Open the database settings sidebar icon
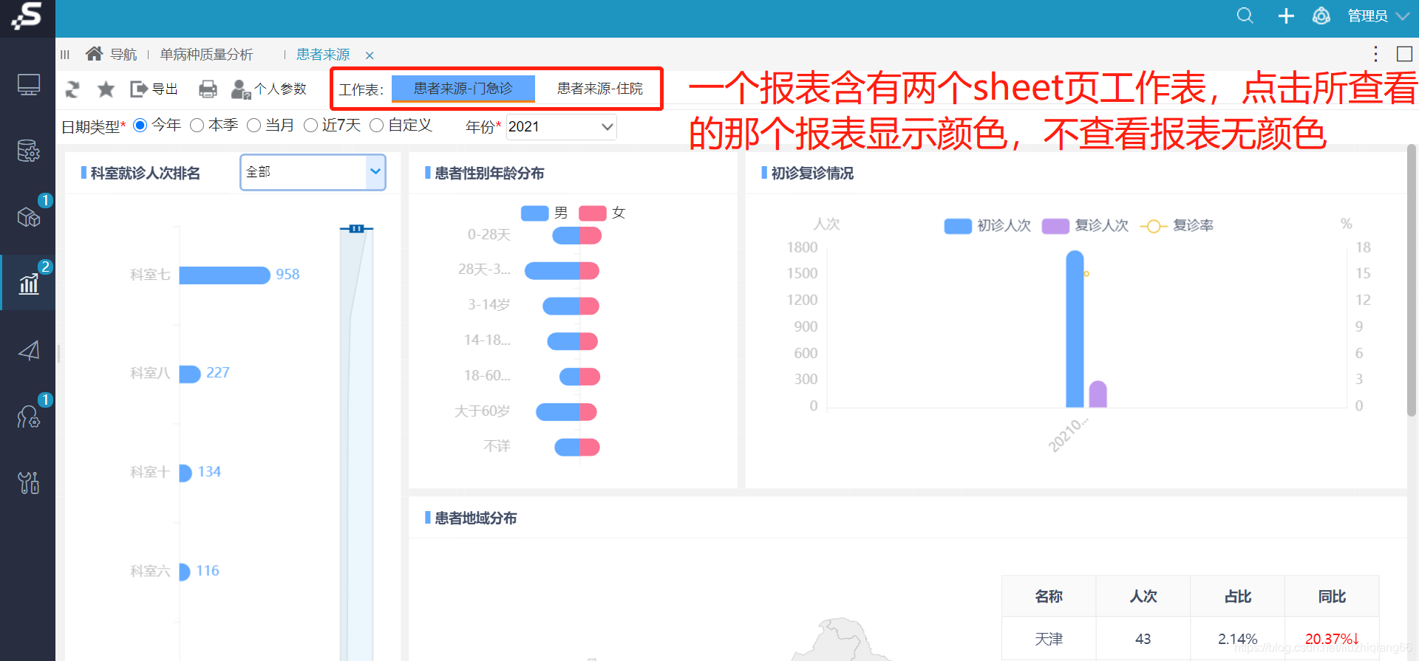The image size is (1419, 661). 29,151
